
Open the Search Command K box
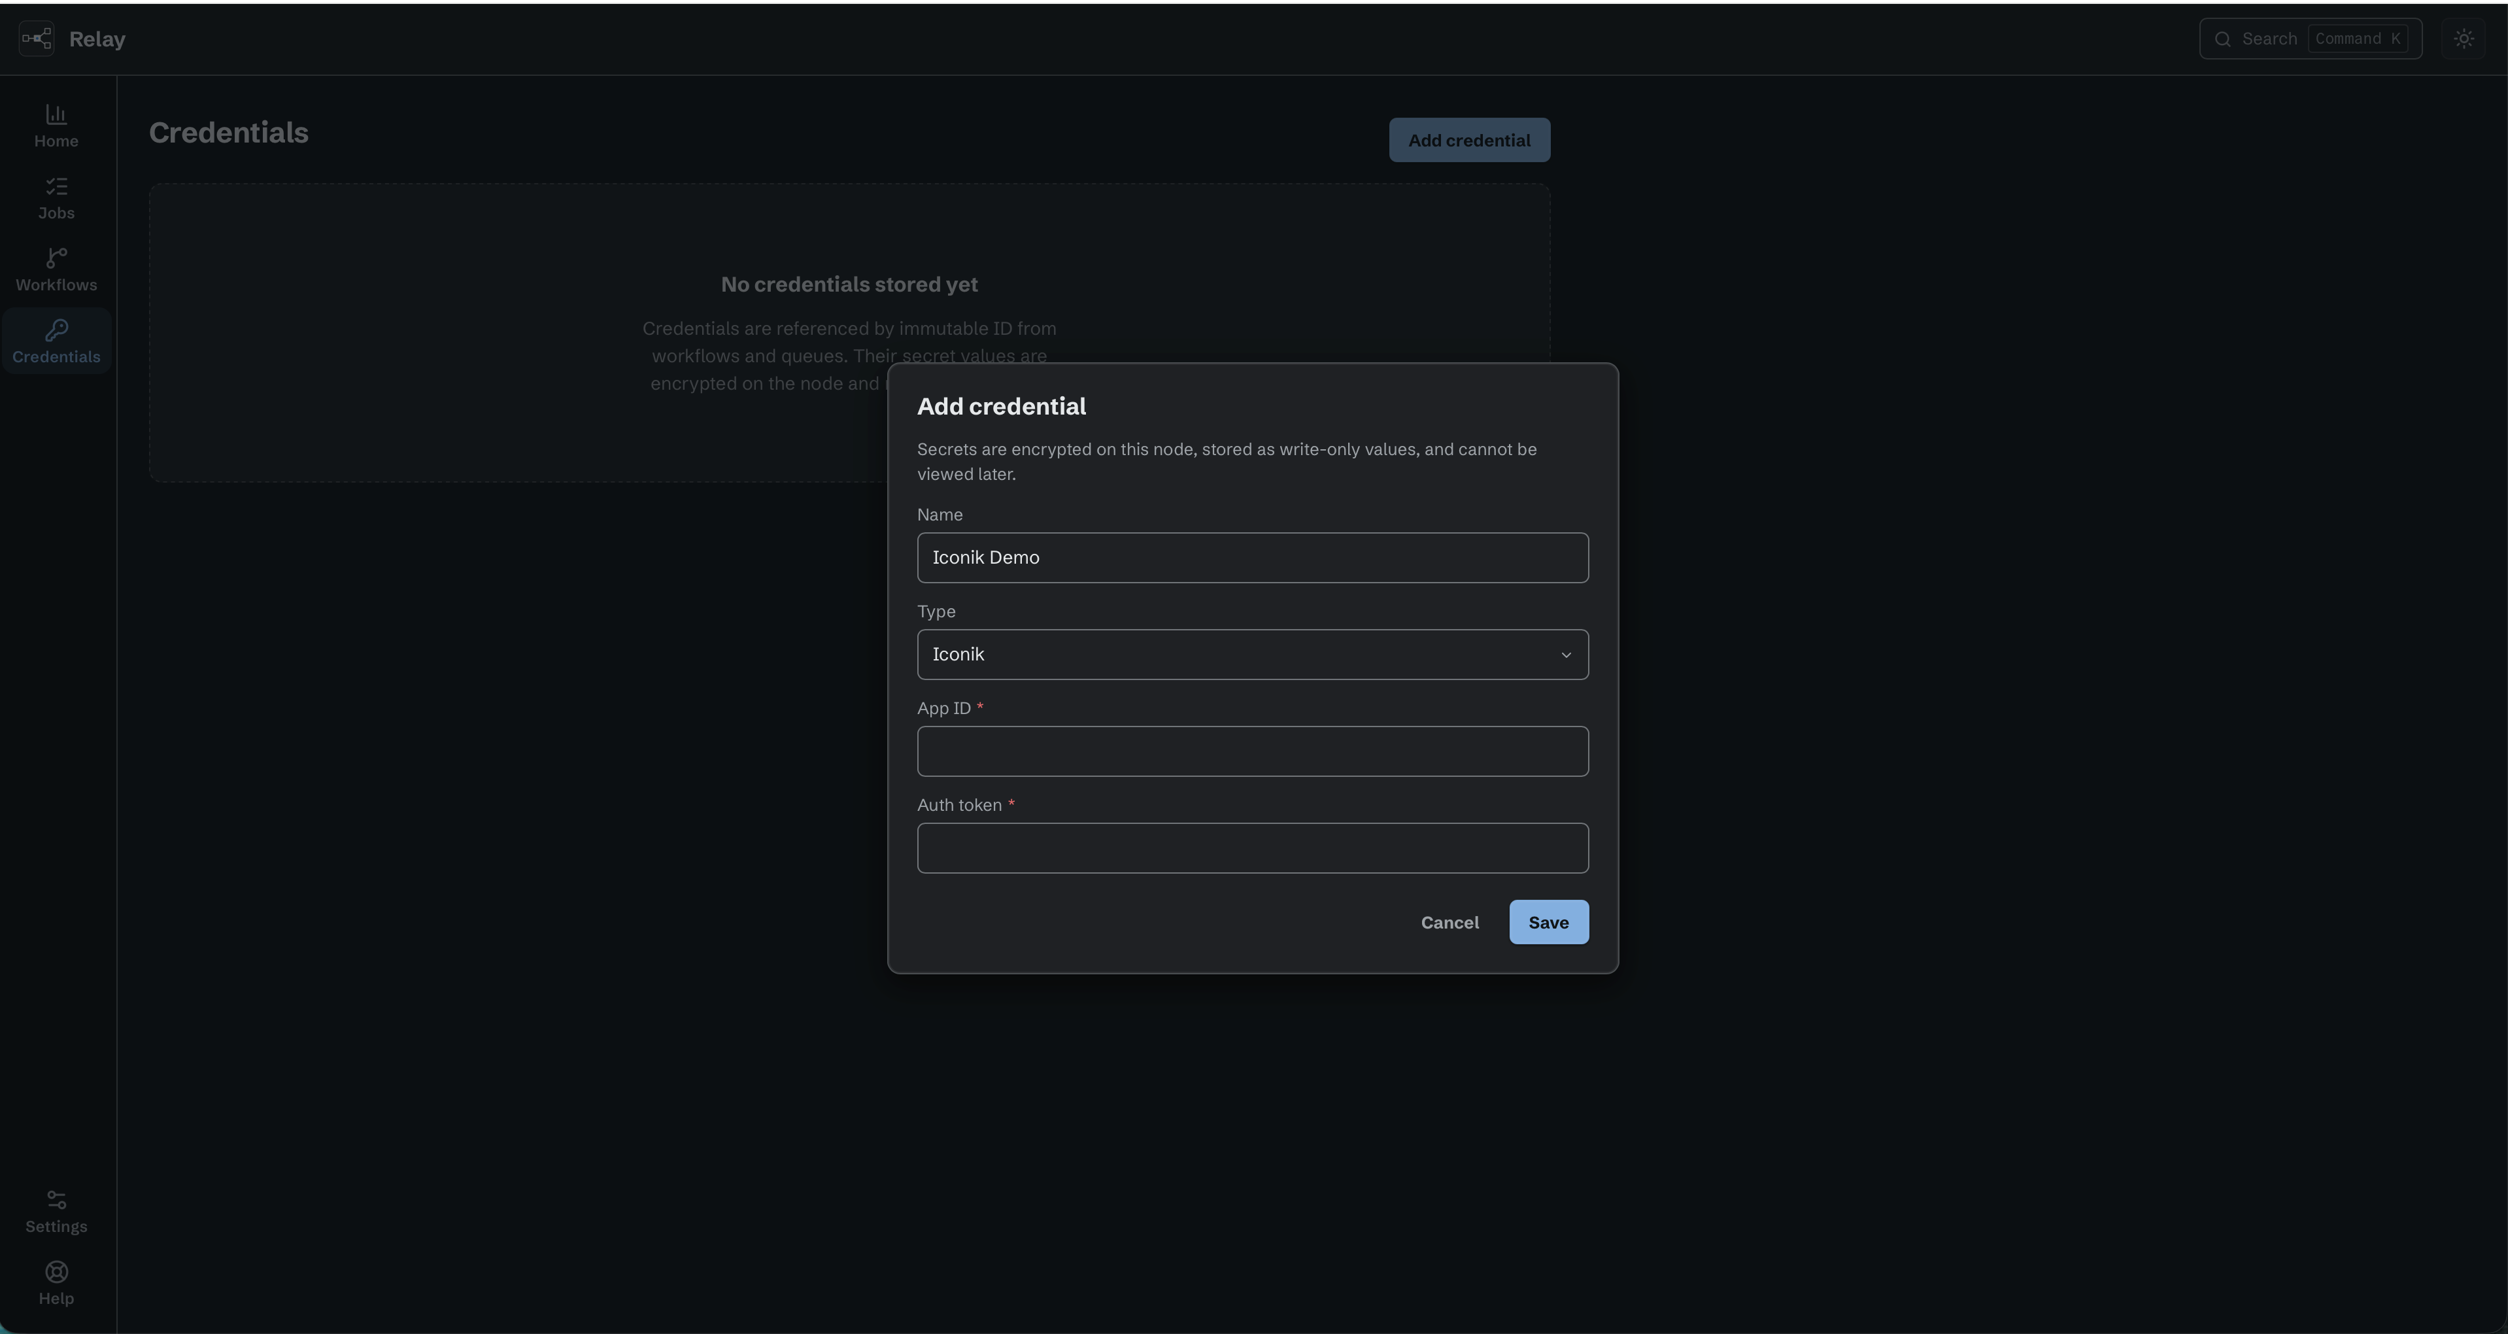tap(2311, 39)
